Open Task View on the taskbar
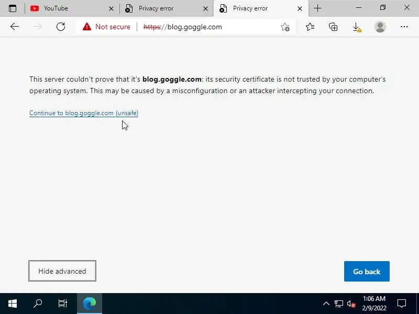The height and width of the screenshot is (314, 419). point(63,304)
